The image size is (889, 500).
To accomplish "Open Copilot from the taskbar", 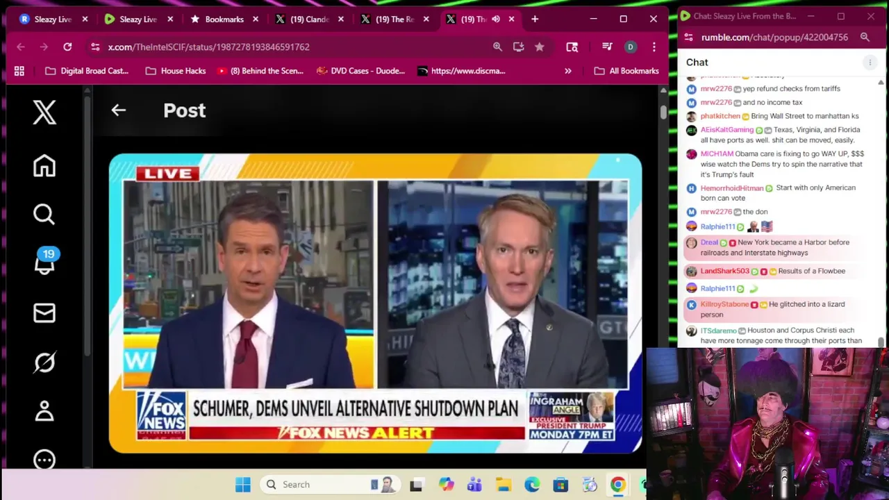I will pos(445,485).
